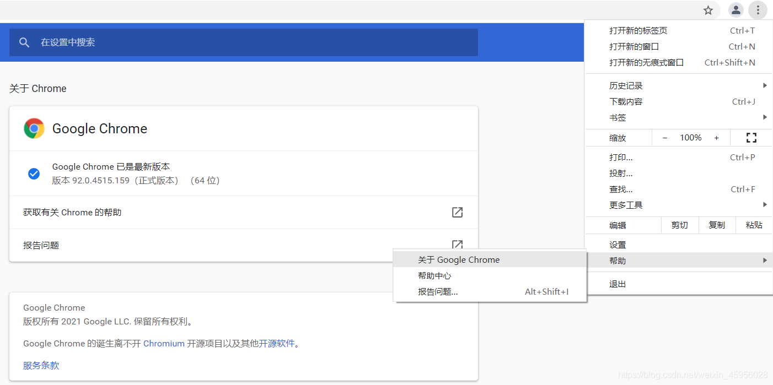Increase zoom with the plus button

point(717,138)
